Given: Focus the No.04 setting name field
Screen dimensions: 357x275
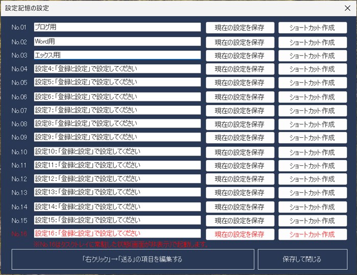Looking at the screenshot, I should coord(117,69).
